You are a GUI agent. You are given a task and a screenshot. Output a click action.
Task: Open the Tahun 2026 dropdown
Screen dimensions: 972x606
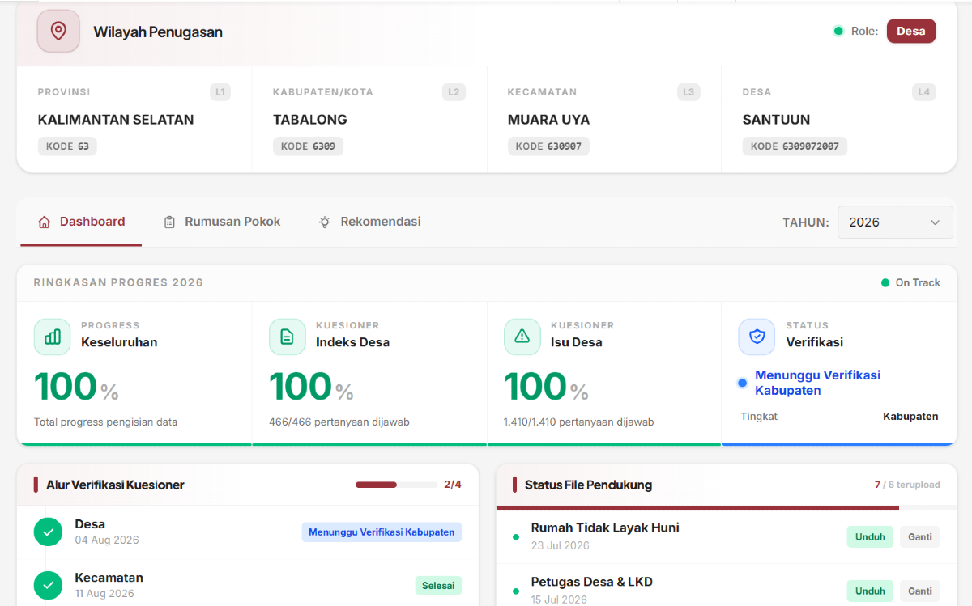895,222
